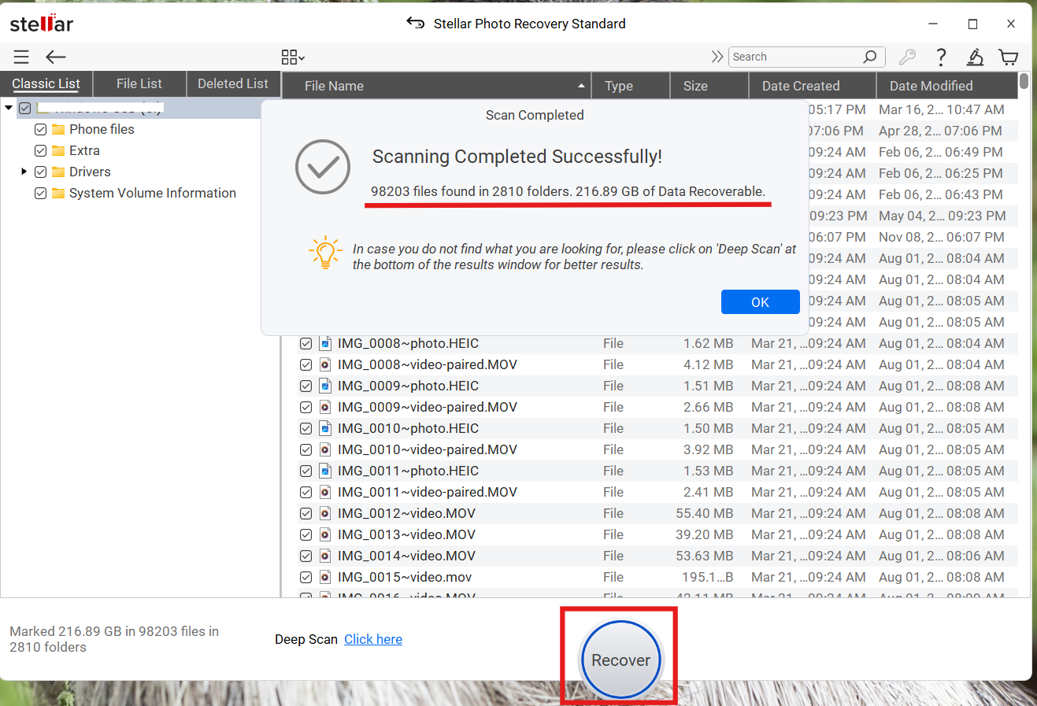
Task: Select file name IMG_0008~photo.HEIC
Action: tap(408, 343)
